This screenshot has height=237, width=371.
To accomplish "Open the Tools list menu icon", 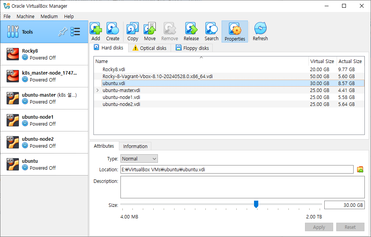I will pyautogui.click(x=75, y=32).
